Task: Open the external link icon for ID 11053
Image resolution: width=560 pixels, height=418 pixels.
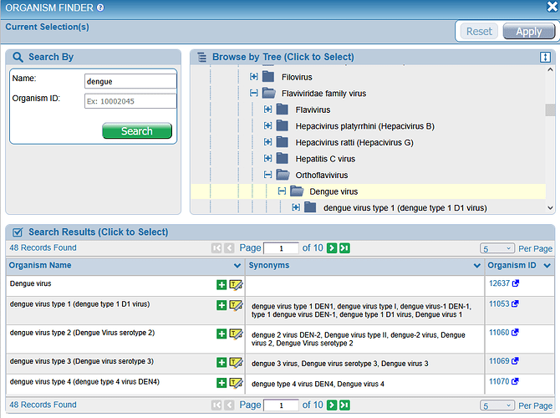Action: tap(516, 305)
